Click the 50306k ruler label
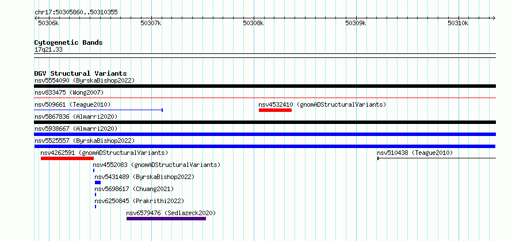 [x=49, y=23]
